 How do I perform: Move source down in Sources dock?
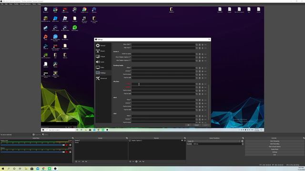(x=143, y=161)
